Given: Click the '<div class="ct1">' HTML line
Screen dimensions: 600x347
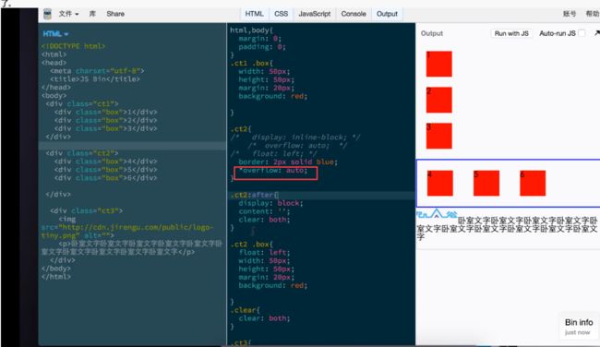Looking at the screenshot, I should [82, 103].
